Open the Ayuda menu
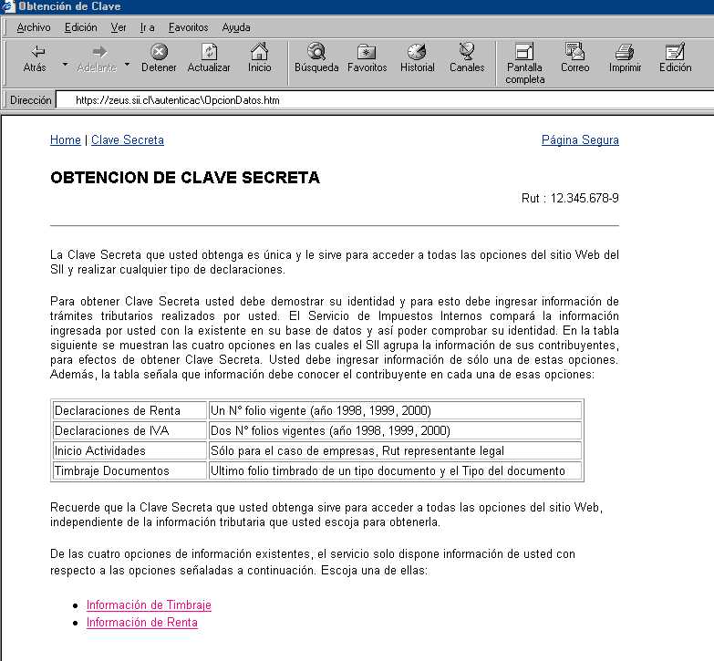 pos(236,27)
